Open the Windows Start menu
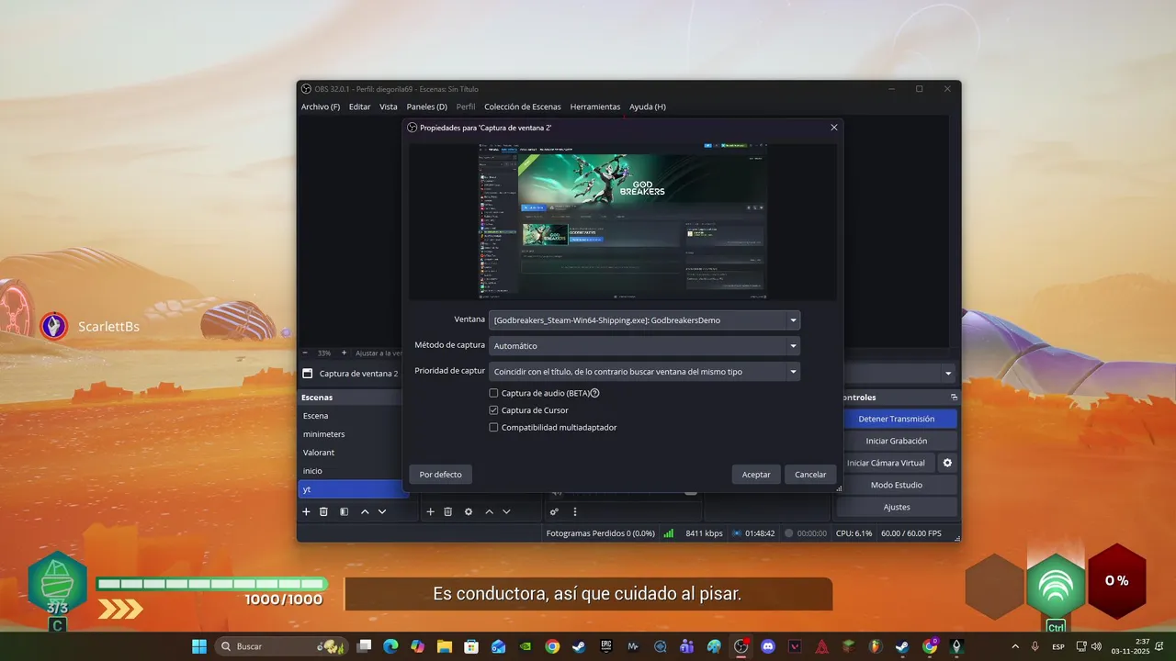This screenshot has height=661, width=1176. 199,646
